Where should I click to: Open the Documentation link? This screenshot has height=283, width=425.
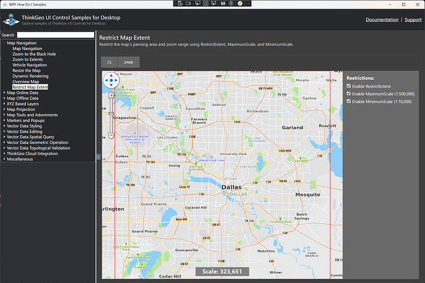pos(382,20)
